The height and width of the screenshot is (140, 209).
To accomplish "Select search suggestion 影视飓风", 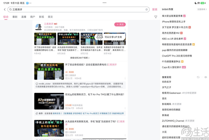I will 166,104.
